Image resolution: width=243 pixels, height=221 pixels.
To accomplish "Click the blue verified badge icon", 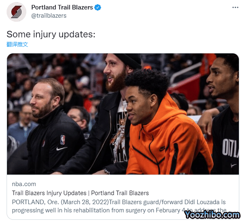I will click(97, 7).
